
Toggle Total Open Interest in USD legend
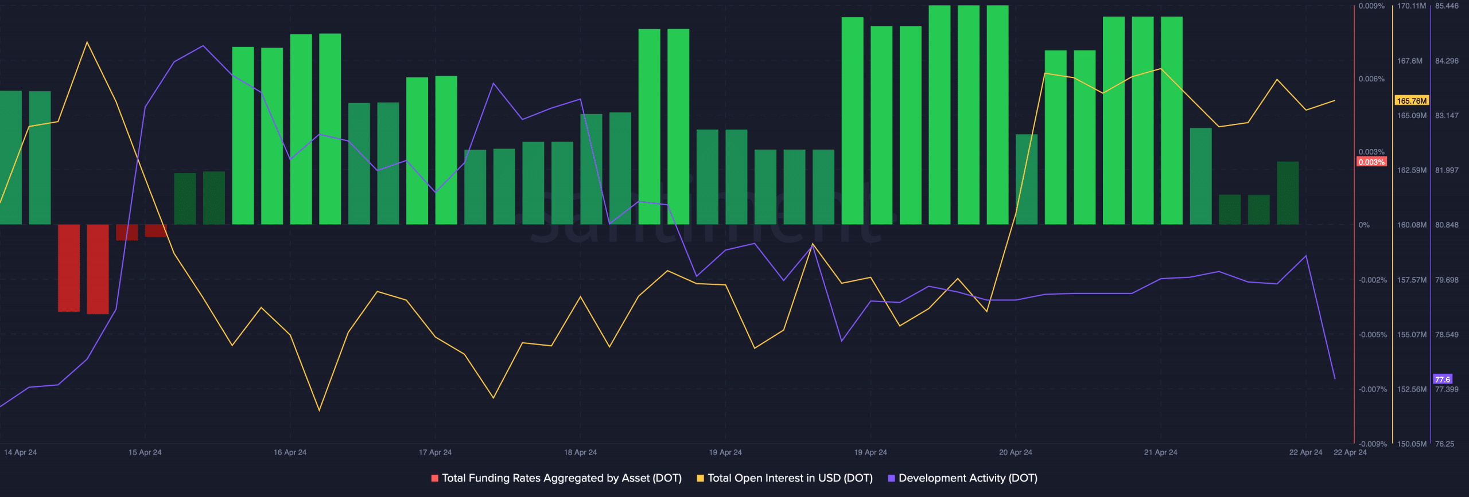(x=790, y=478)
